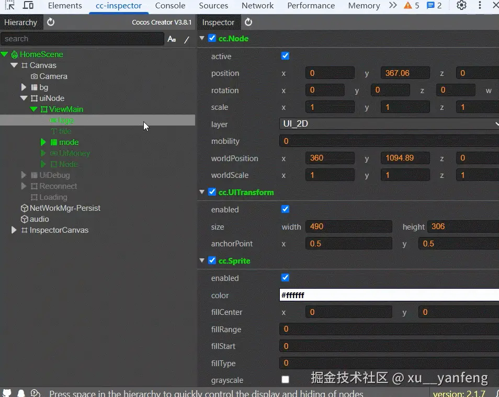The image size is (499, 397).
Task: Click the NetWorkMgr-Persist cube icon
Action: click(x=25, y=208)
